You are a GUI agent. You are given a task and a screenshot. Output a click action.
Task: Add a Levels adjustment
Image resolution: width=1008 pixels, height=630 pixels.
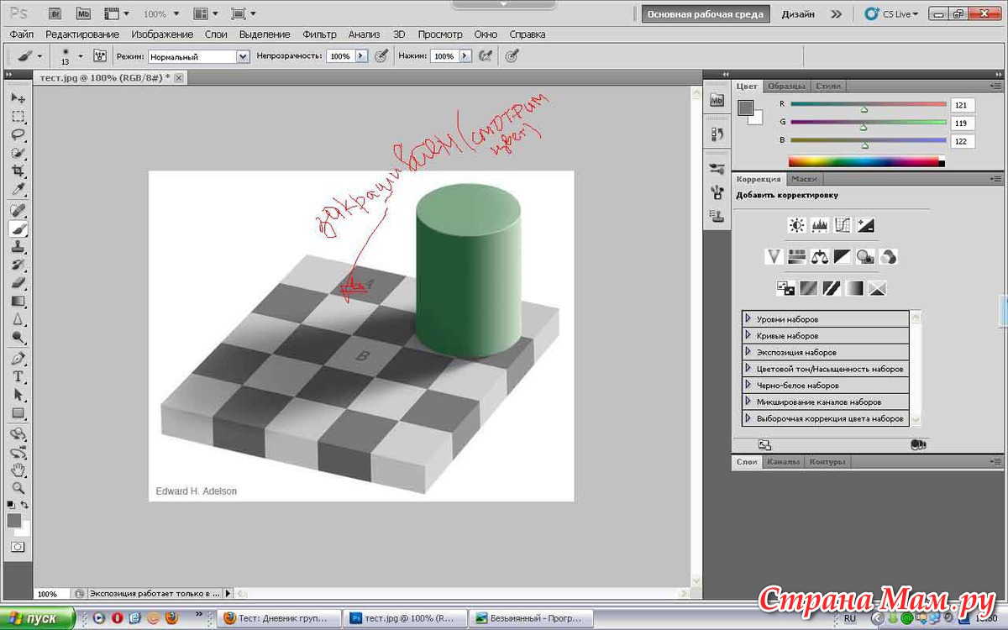[x=819, y=225]
